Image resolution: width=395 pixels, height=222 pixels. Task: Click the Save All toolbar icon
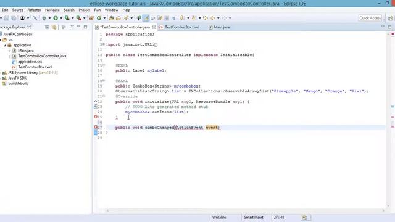(x=14, y=18)
